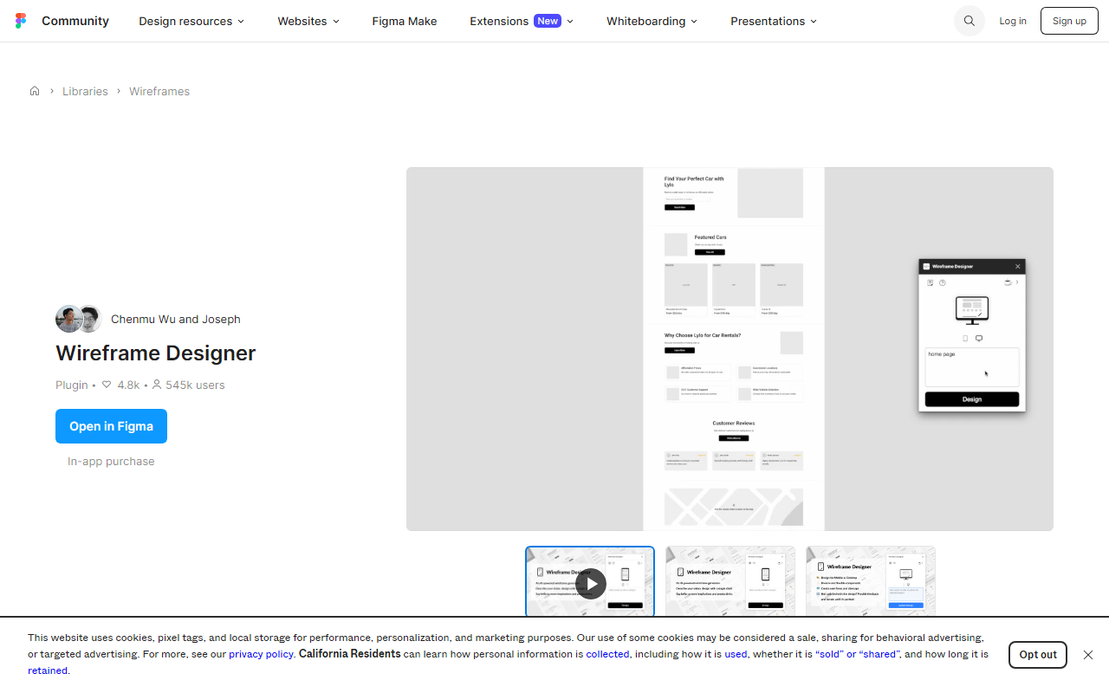This screenshot has width=1109, height=693.
Task: Open the Extensions New dropdown
Action: click(x=522, y=21)
